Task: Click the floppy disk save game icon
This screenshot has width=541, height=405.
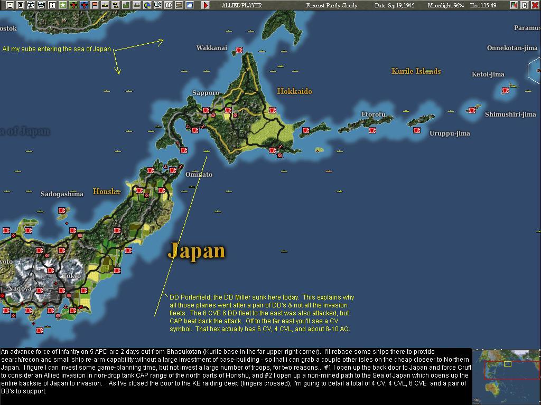Action: 10,5
